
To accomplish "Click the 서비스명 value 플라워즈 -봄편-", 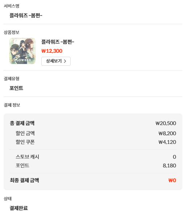I will coord(26,15).
